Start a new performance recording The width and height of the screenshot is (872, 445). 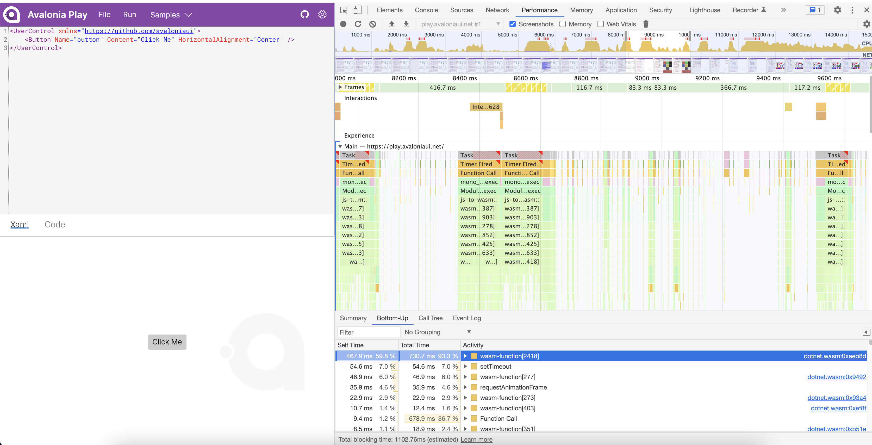(343, 24)
